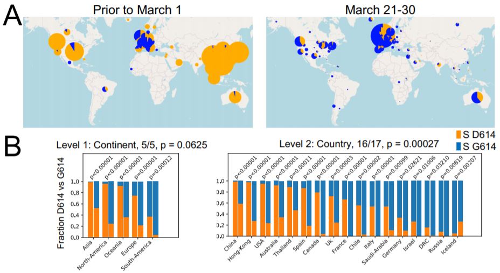Click the panel letter B

point(12,146)
